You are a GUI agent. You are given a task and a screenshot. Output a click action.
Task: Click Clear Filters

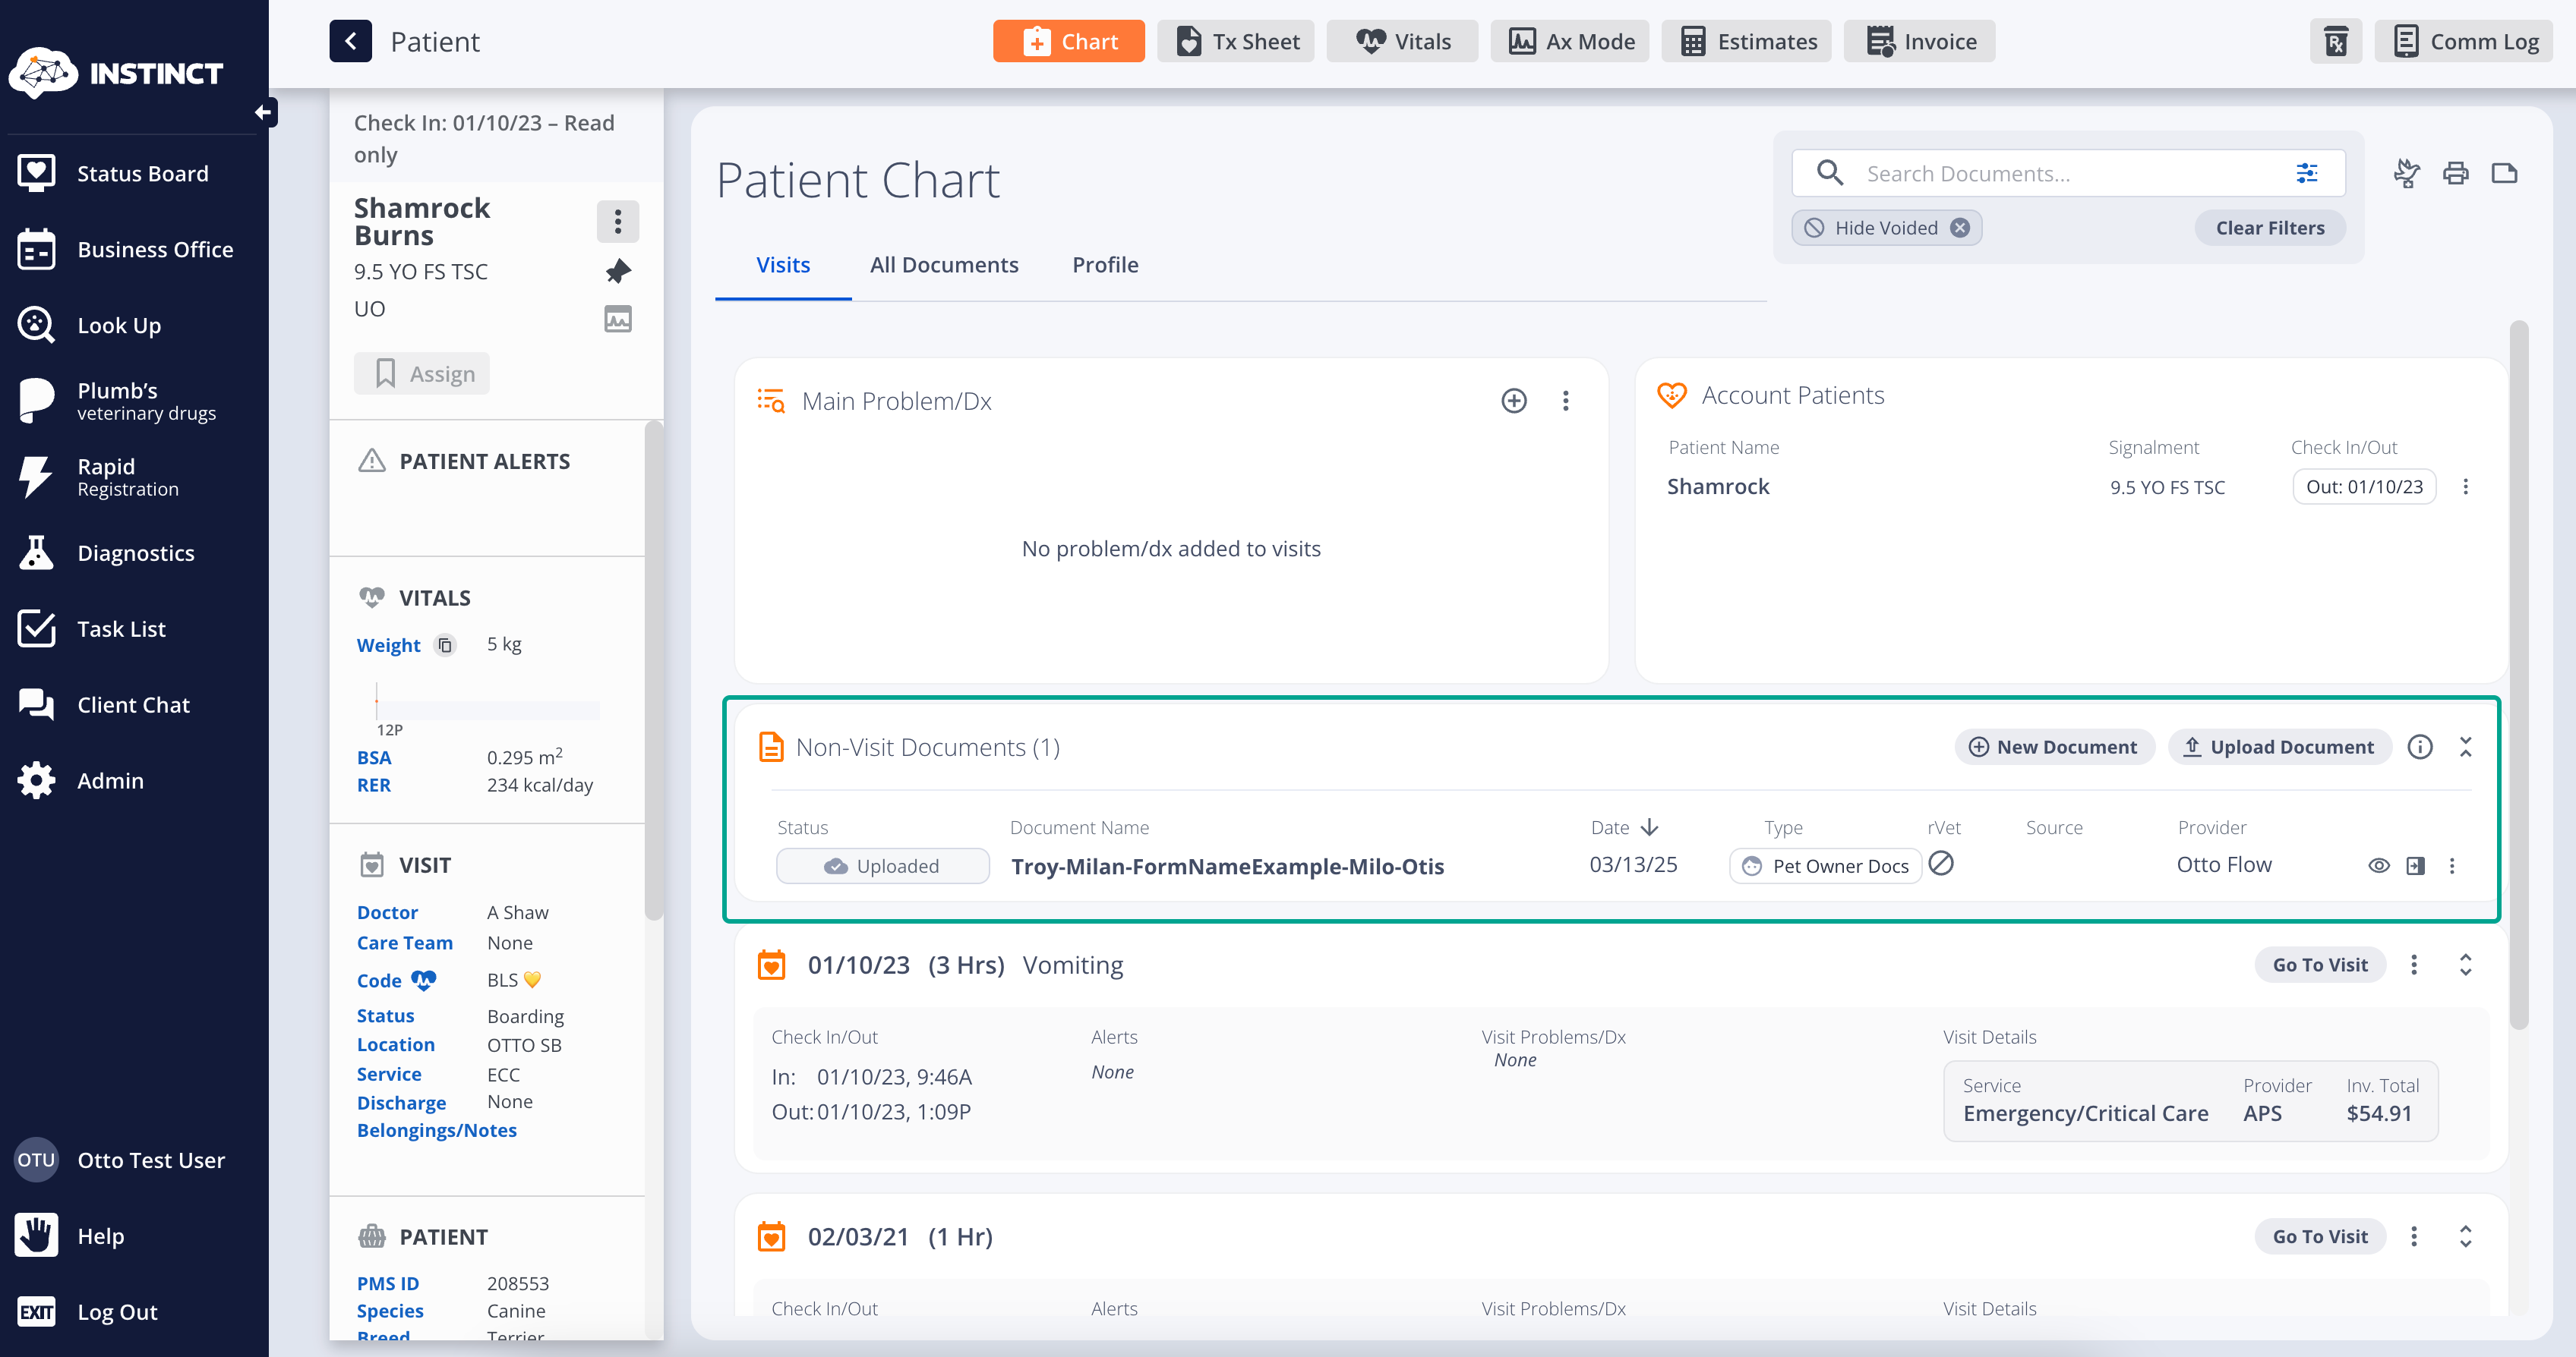(2269, 228)
